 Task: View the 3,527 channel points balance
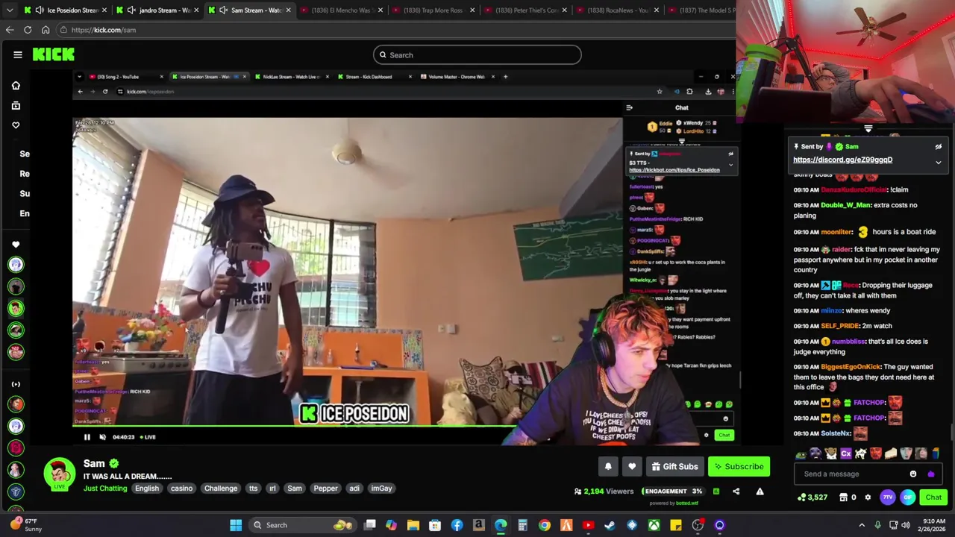[812, 497]
